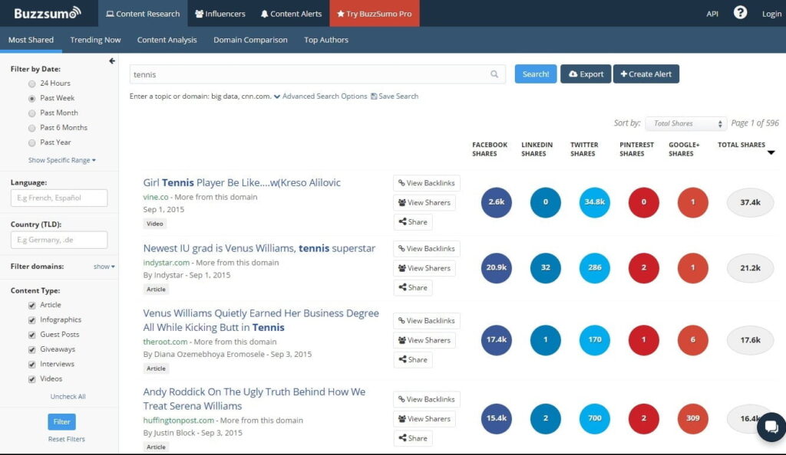786x455 pixels.
Task: Open the API link
Action: point(712,14)
